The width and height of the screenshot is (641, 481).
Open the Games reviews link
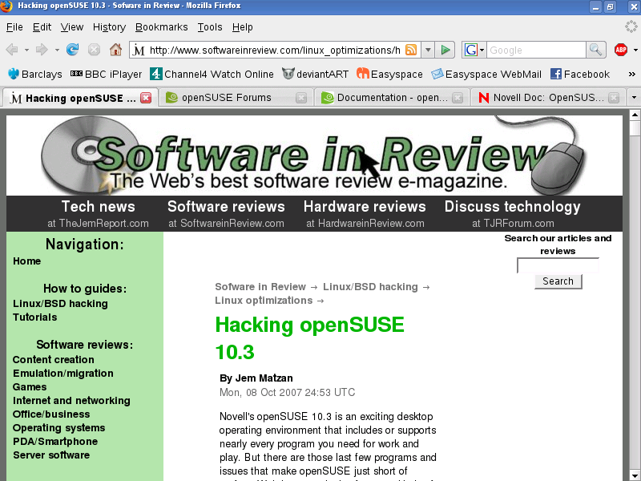pyautogui.click(x=30, y=387)
